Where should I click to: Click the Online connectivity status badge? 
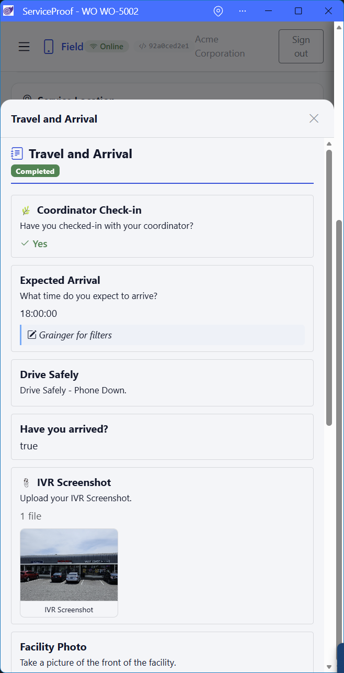[107, 46]
